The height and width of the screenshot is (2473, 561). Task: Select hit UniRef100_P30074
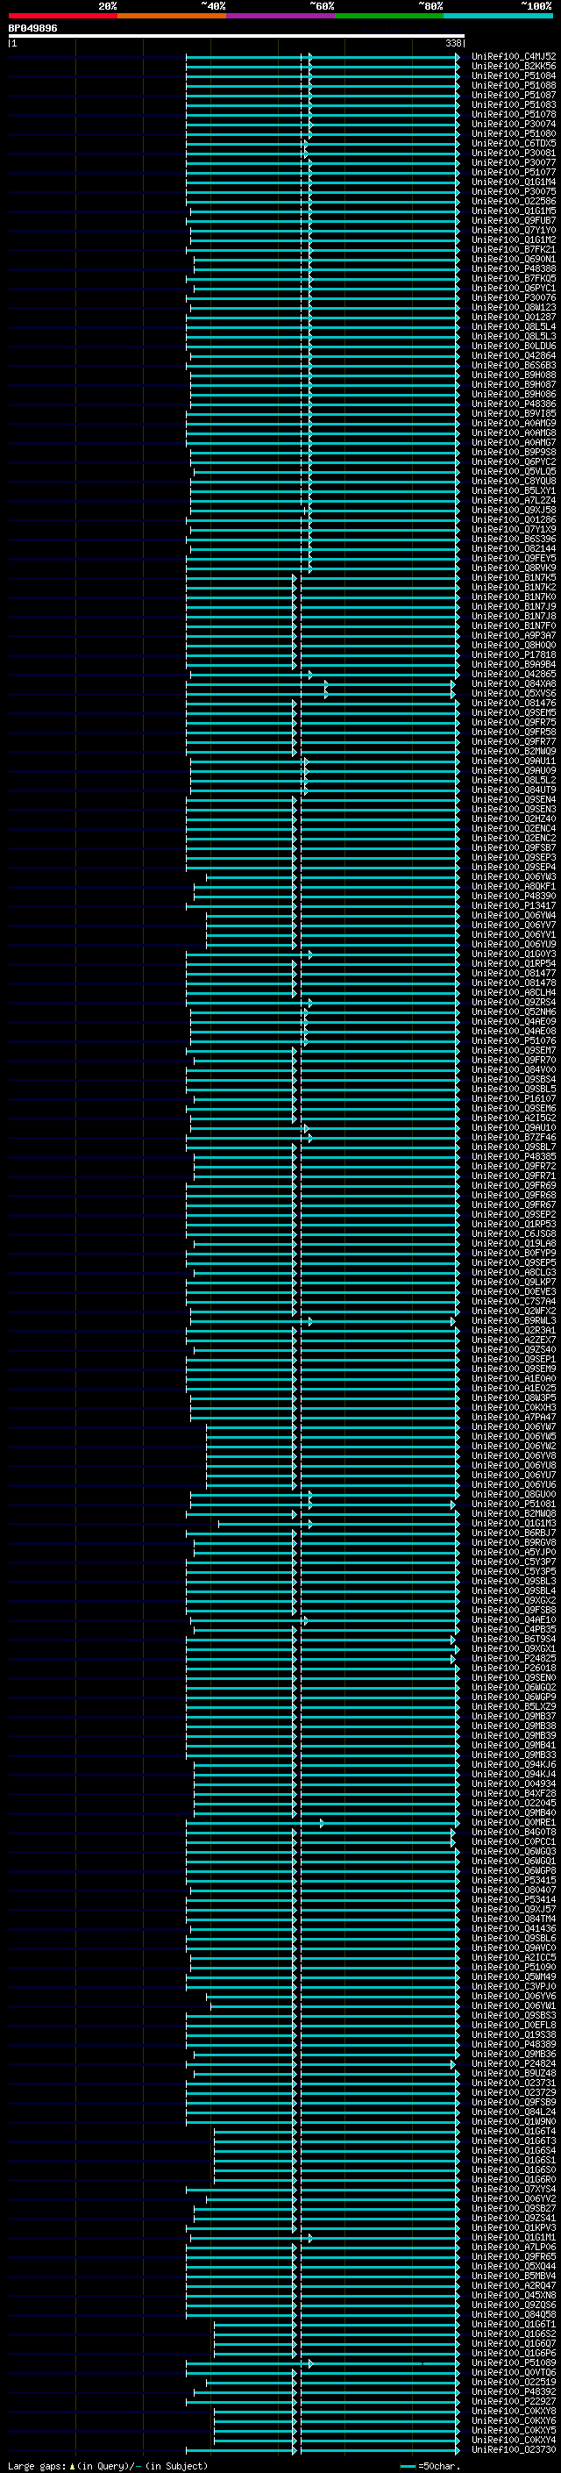tap(514, 124)
